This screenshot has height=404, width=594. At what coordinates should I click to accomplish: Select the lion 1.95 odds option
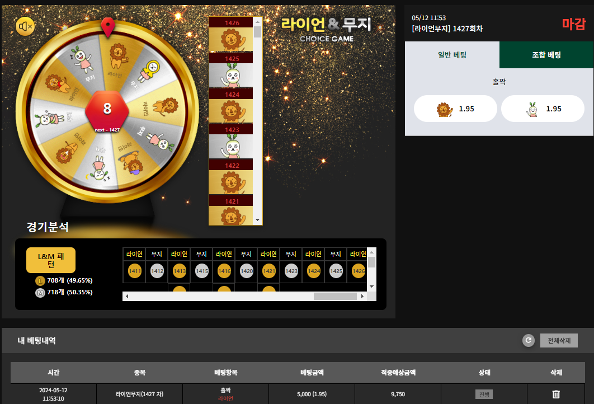click(x=455, y=109)
